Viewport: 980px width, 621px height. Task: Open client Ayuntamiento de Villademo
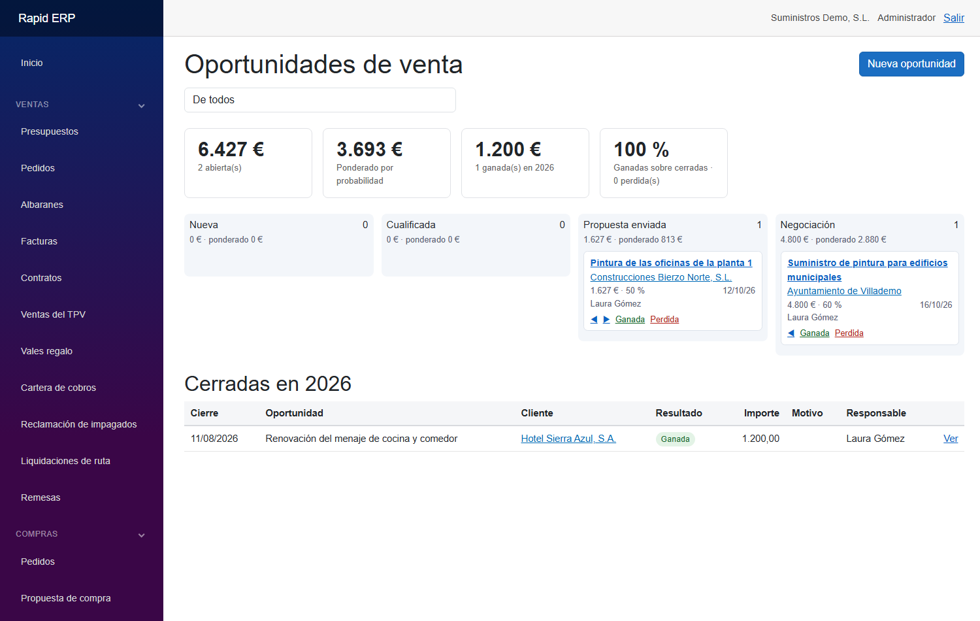(844, 291)
